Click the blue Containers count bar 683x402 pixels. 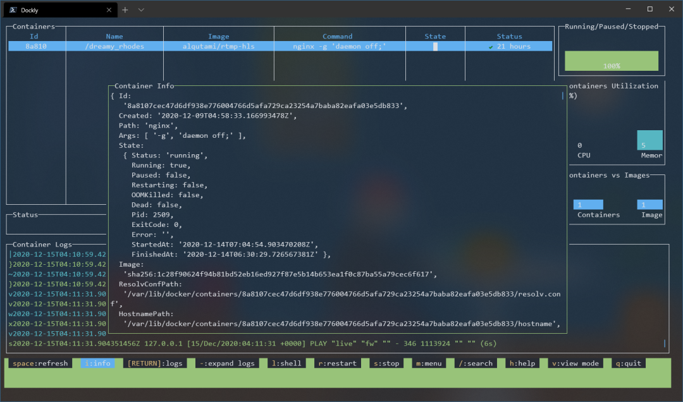click(x=588, y=205)
